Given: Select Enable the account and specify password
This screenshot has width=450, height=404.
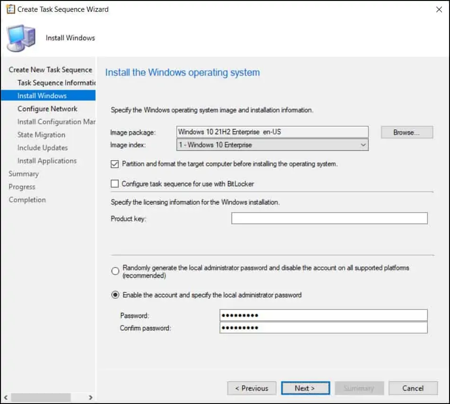Looking at the screenshot, I should [115, 295].
